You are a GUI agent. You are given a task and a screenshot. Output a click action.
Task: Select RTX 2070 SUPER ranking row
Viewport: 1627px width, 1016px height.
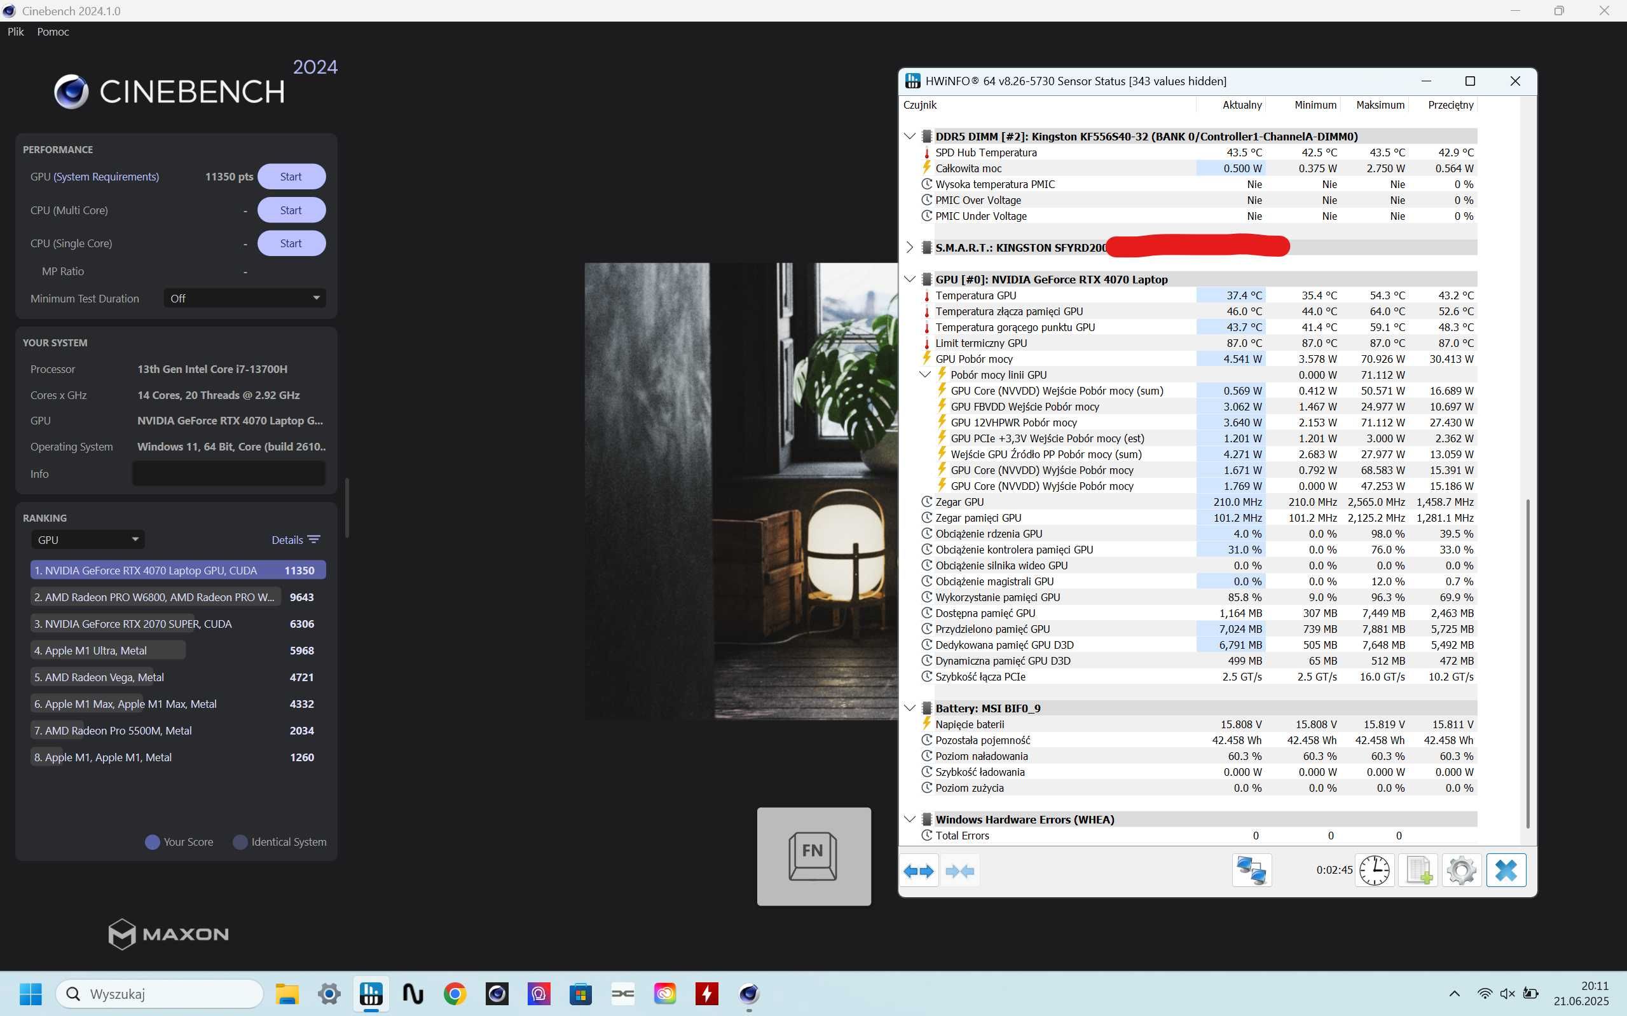point(178,623)
